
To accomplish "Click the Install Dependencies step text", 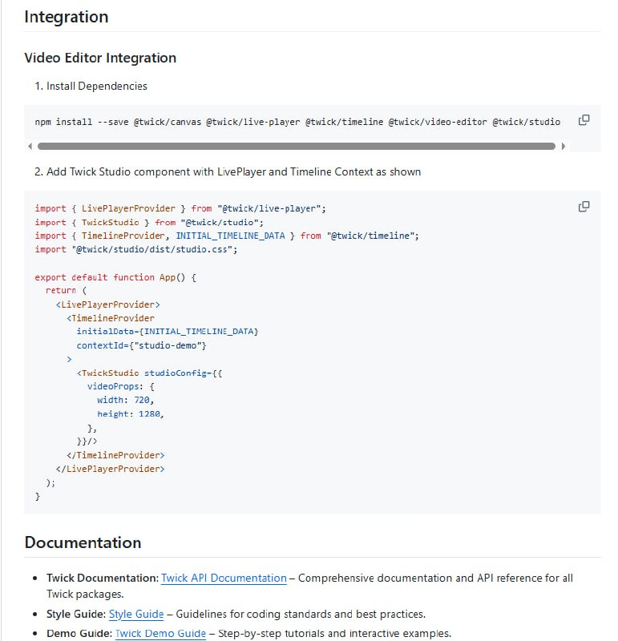I will pyautogui.click(x=97, y=86).
